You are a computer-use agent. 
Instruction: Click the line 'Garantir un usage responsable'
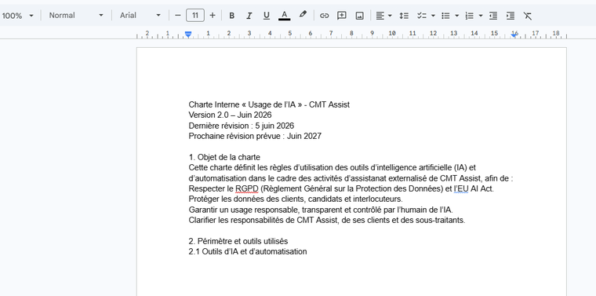(x=321, y=210)
